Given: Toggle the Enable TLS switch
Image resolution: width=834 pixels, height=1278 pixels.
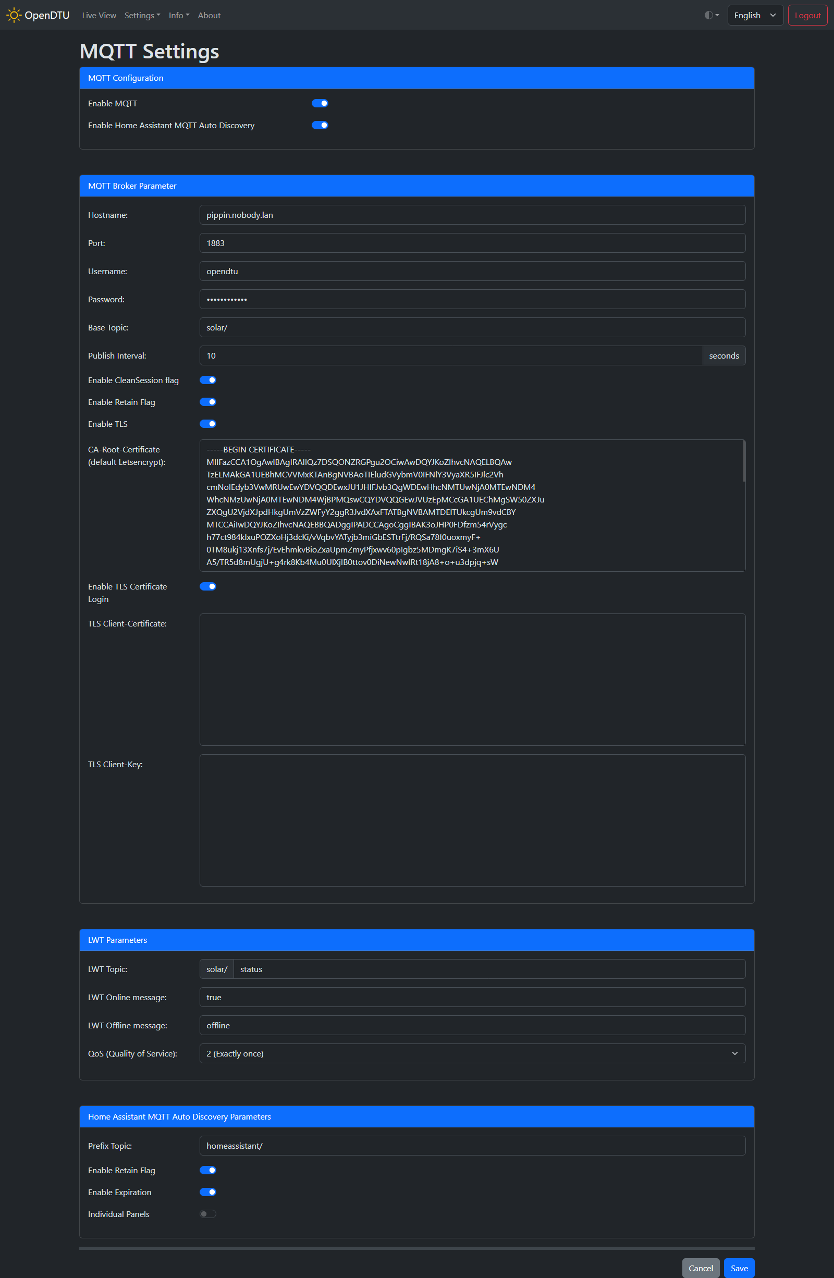Looking at the screenshot, I should (x=208, y=424).
